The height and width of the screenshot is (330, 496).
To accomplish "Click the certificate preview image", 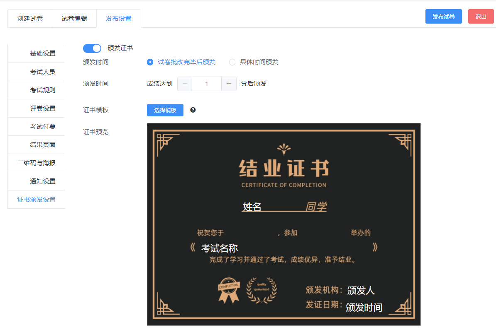I will [284, 224].
